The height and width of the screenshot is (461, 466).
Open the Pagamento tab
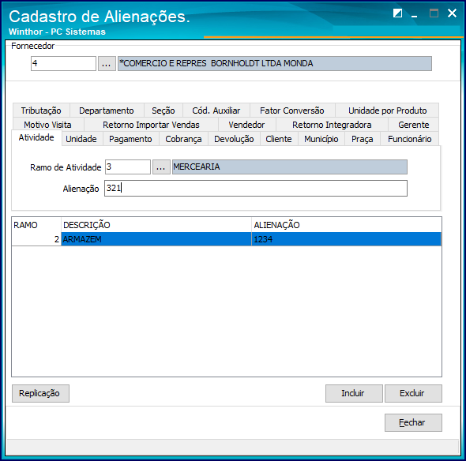tap(130, 139)
